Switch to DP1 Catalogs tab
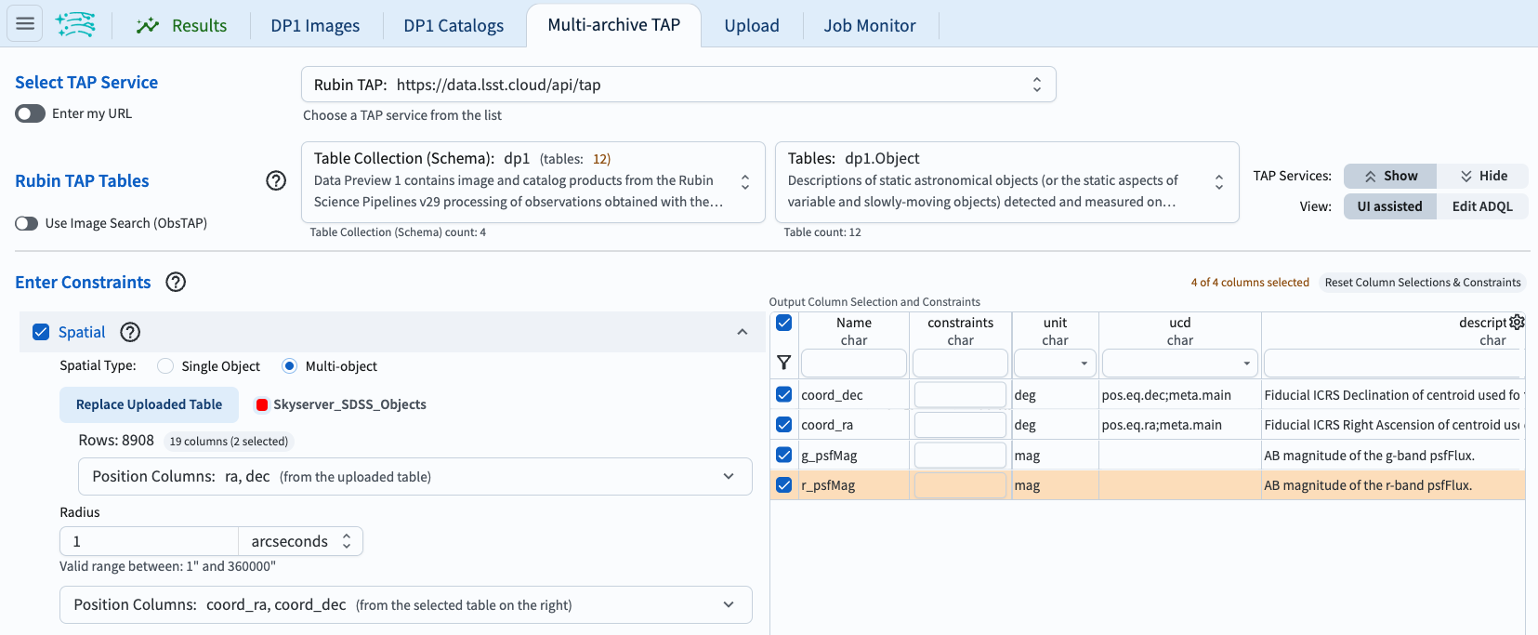Viewport: 1538px width, 635px height. click(454, 25)
